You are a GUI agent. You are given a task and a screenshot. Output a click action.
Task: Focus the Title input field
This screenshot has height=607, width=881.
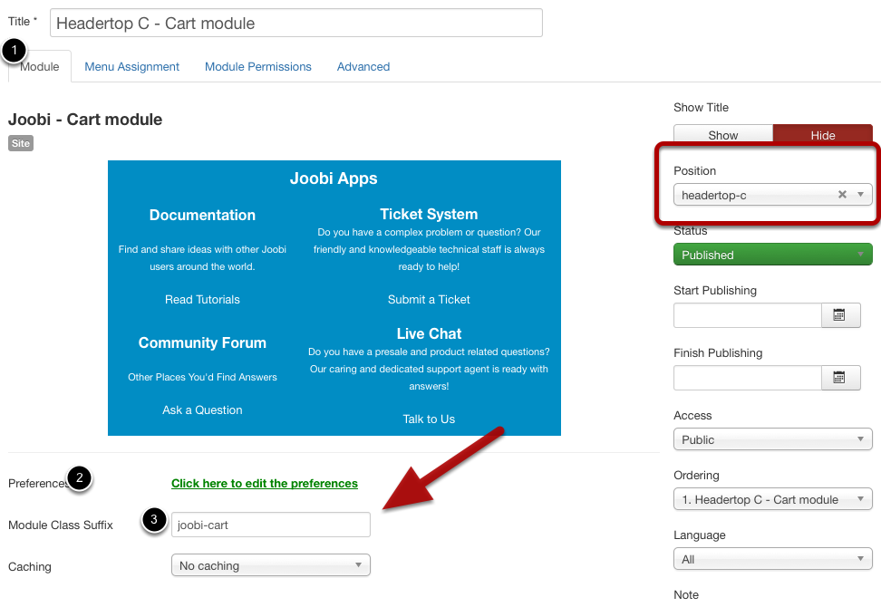pos(296,23)
